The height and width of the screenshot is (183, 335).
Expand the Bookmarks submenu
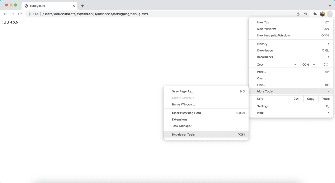pyautogui.click(x=291, y=57)
